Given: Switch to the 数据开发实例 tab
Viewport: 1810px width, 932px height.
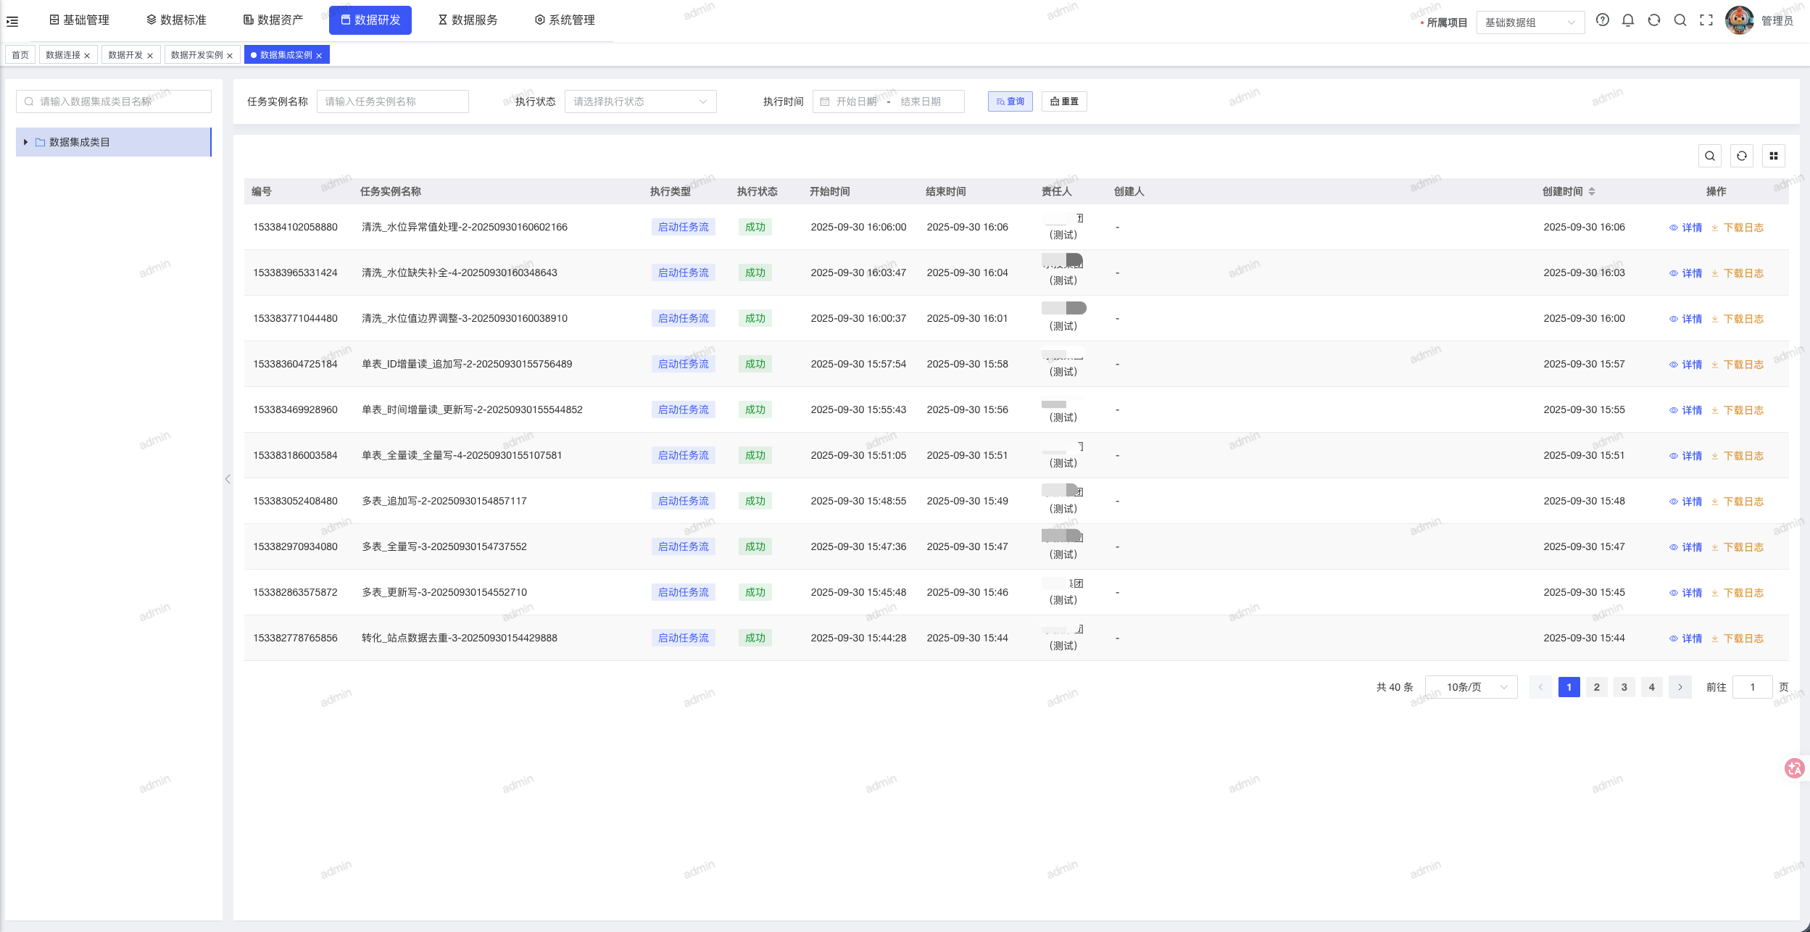Looking at the screenshot, I should point(196,55).
